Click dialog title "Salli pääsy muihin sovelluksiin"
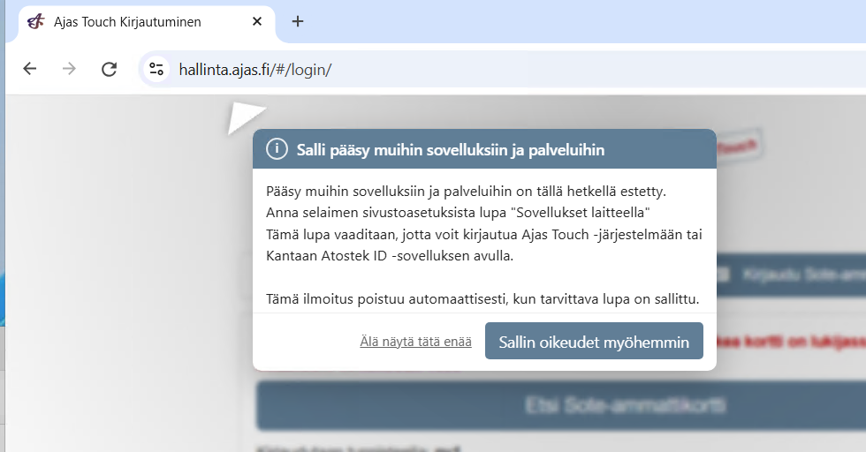The width and height of the screenshot is (866, 452). pos(451,150)
